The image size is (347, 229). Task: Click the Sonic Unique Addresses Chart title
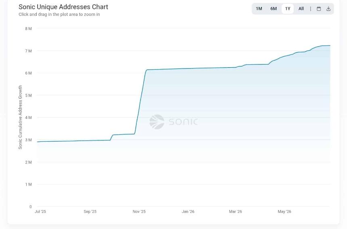pyautogui.click(x=63, y=7)
